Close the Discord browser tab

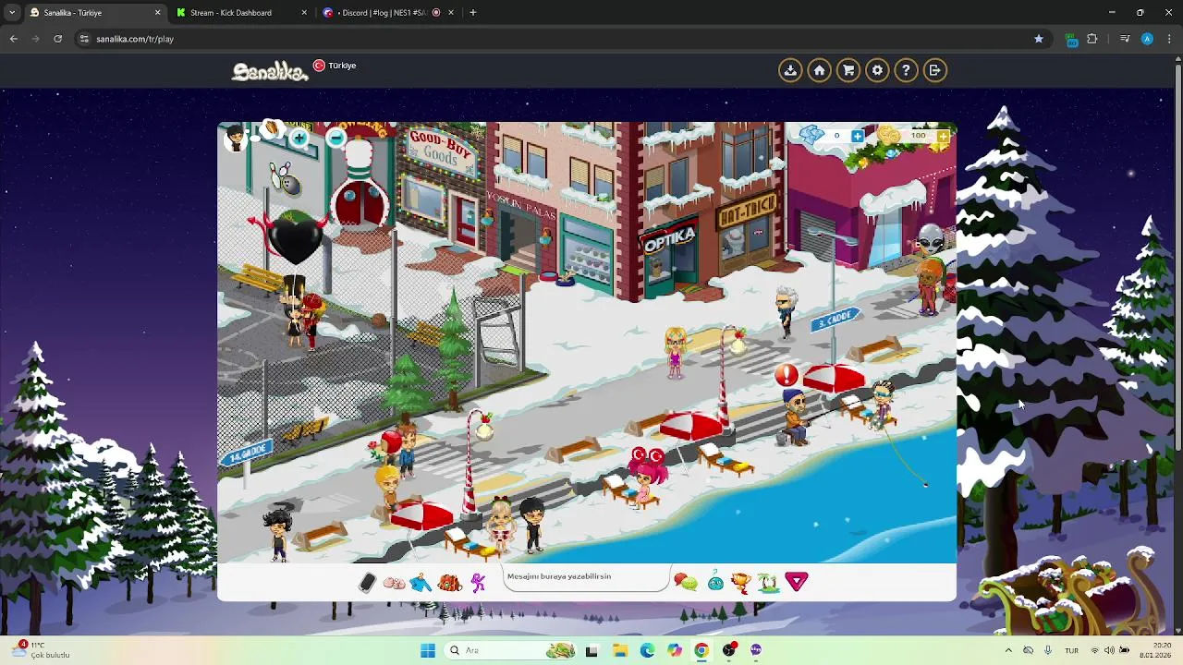tap(451, 13)
